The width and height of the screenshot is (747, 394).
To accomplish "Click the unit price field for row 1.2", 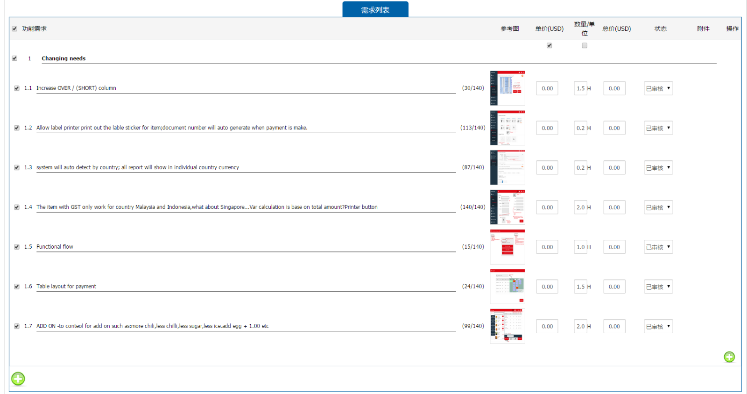I will [x=547, y=128].
